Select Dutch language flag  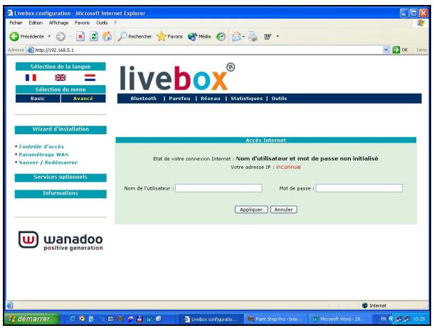90,78
